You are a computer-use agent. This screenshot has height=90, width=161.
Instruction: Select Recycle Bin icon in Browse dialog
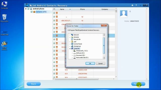coord(72,39)
